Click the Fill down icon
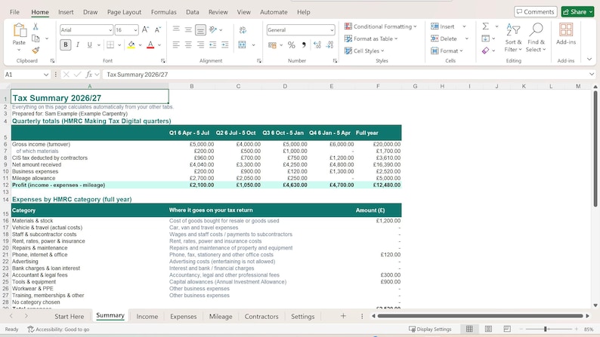Image resolution: width=600 pixels, height=337 pixels. point(486,38)
